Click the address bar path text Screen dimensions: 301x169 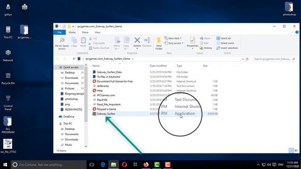click(108, 59)
